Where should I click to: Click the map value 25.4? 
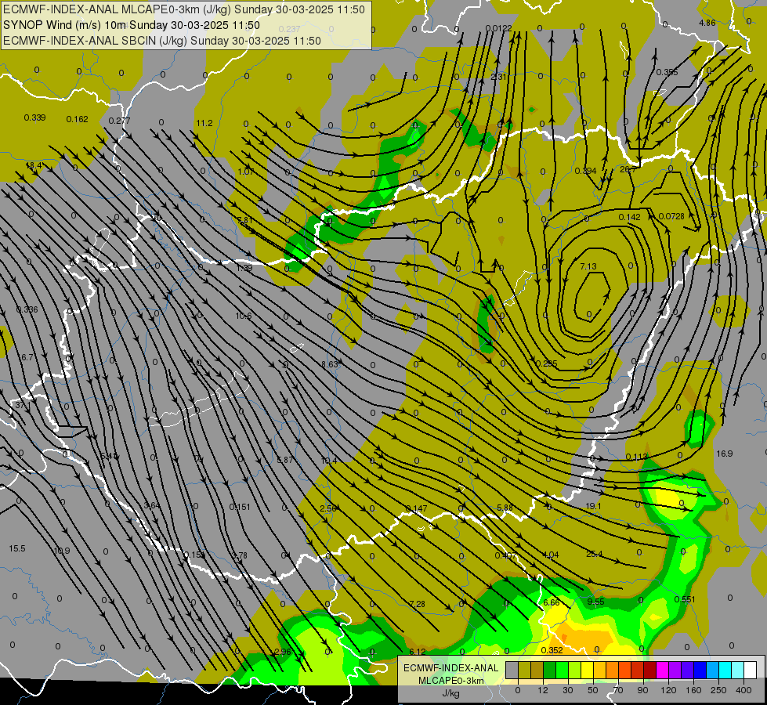point(594,555)
